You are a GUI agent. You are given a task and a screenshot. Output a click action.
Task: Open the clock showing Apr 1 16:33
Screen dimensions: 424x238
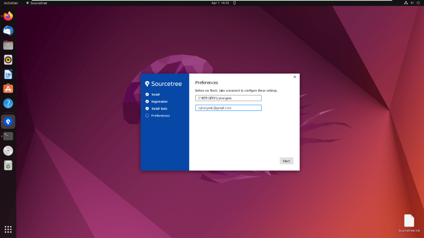pyautogui.click(x=220, y=3)
